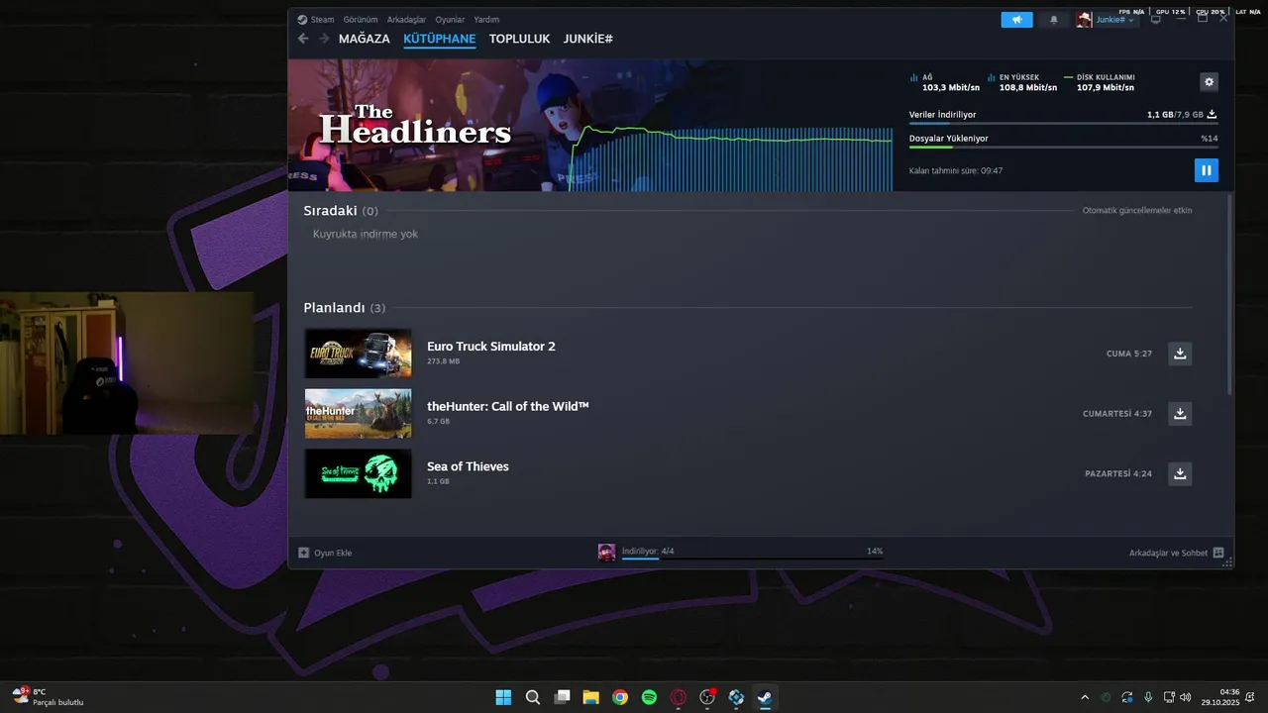Open Junkie# account dropdown
This screenshot has width=1268, height=713.
click(1115, 20)
